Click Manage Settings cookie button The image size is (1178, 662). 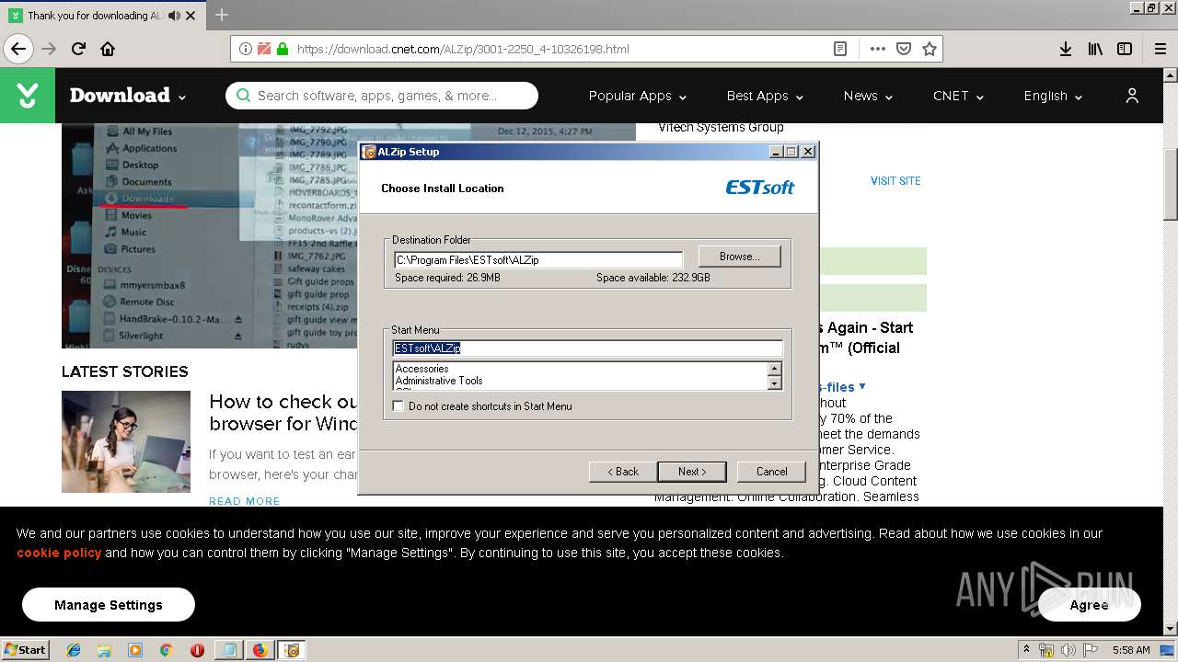click(109, 605)
